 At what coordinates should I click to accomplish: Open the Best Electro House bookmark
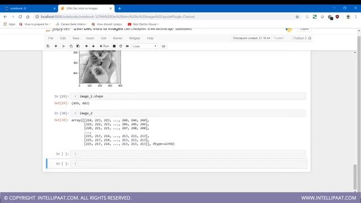(x=143, y=24)
